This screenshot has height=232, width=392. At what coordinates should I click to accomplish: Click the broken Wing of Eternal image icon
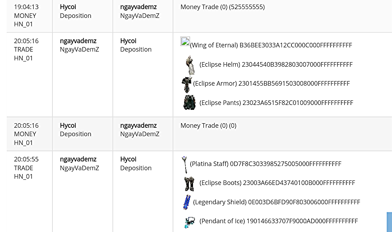[x=185, y=41]
